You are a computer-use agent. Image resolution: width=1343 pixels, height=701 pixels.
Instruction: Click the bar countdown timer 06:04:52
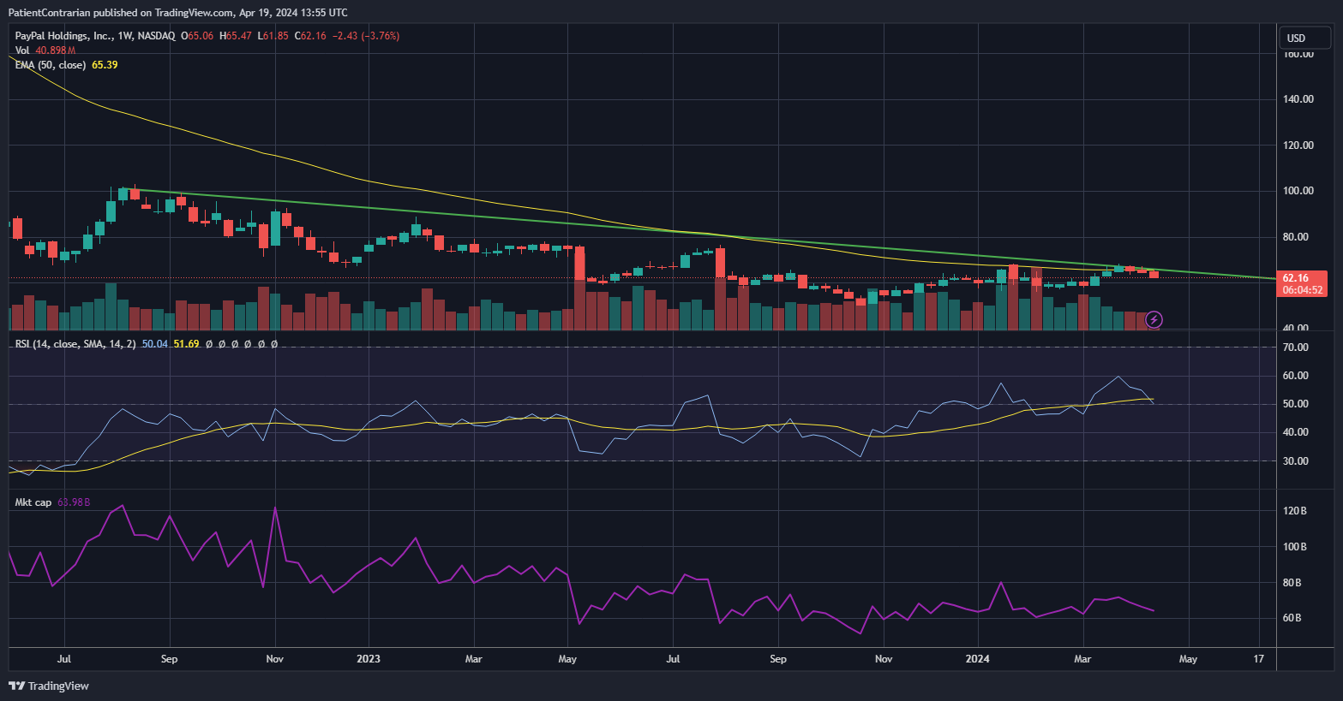point(1302,290)
